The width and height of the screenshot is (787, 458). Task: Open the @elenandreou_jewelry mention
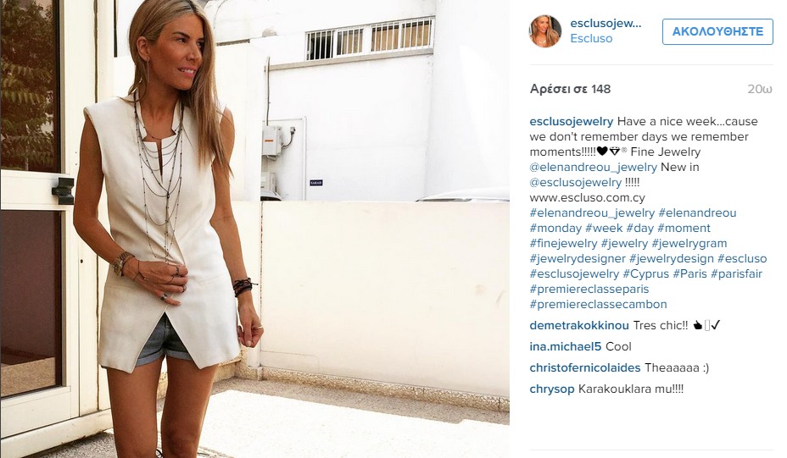(x=594, y=168)
